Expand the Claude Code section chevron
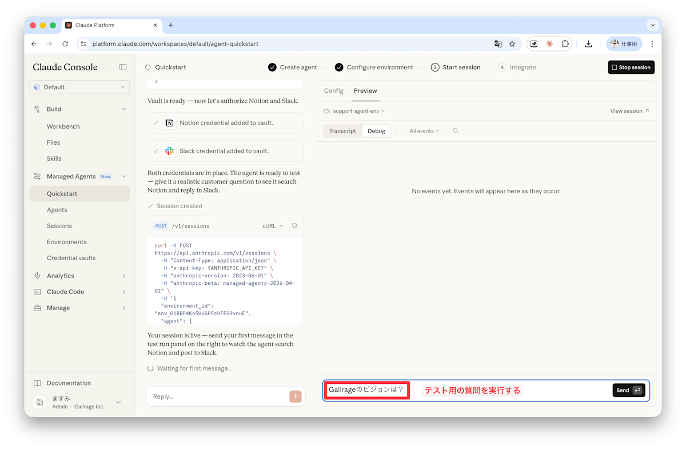 pos(123,292)
